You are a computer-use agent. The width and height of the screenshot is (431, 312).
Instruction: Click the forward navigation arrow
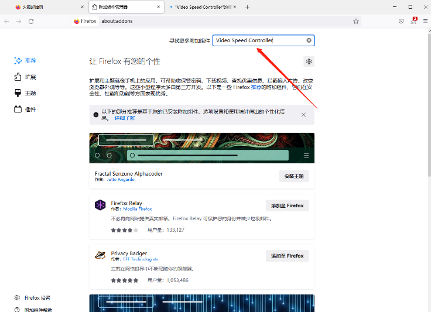tap(19, 22)
